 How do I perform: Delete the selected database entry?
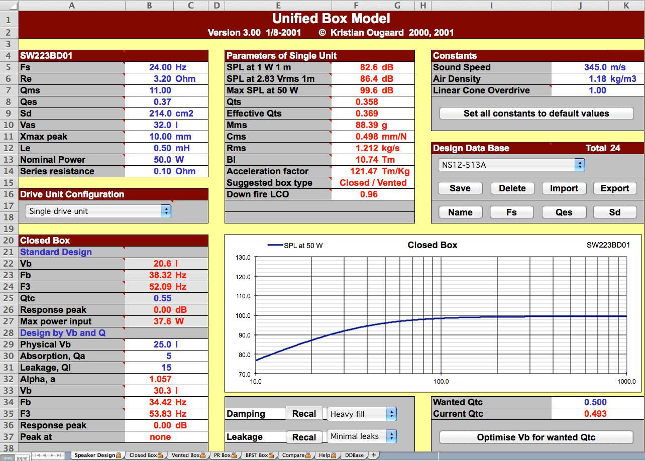click(512, 188)
